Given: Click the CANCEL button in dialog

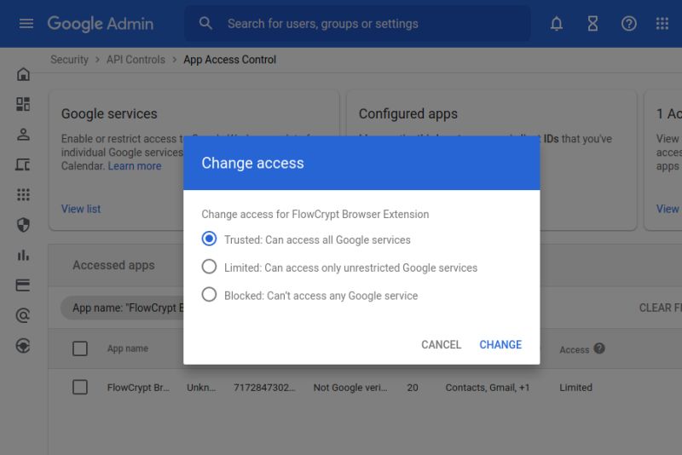Looking at the screenshot, I should click(441, 344).
